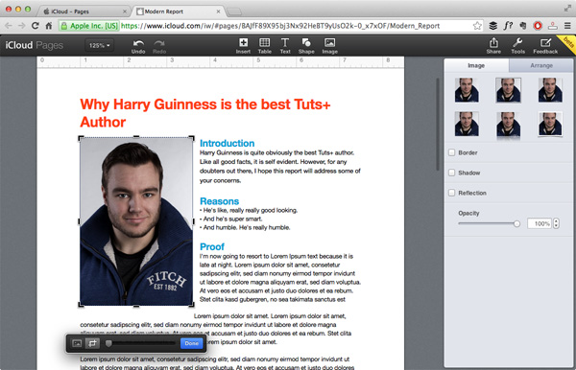576x370 pixels.
Task: Click the Introduction heading
Action: tap(227, 144)
